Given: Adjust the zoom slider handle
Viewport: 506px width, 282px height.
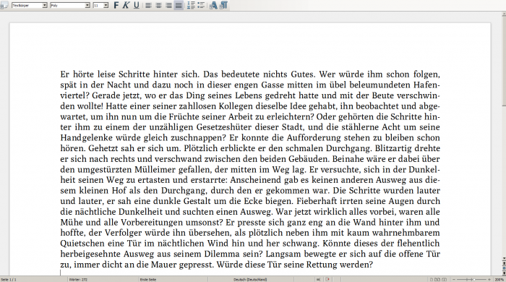Looking at the screenshot, I should click(474, 279).
